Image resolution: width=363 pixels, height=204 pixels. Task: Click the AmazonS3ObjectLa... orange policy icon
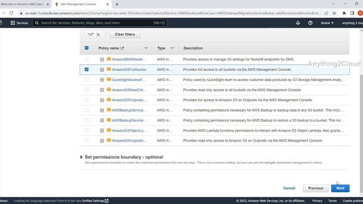[x=109, y=130]
